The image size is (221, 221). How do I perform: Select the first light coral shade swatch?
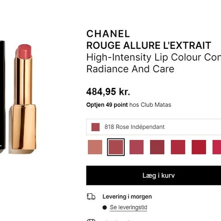coord(95,147)
